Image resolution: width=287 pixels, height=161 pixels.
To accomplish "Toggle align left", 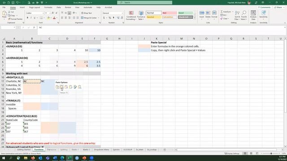I will (x=62, y=18).
